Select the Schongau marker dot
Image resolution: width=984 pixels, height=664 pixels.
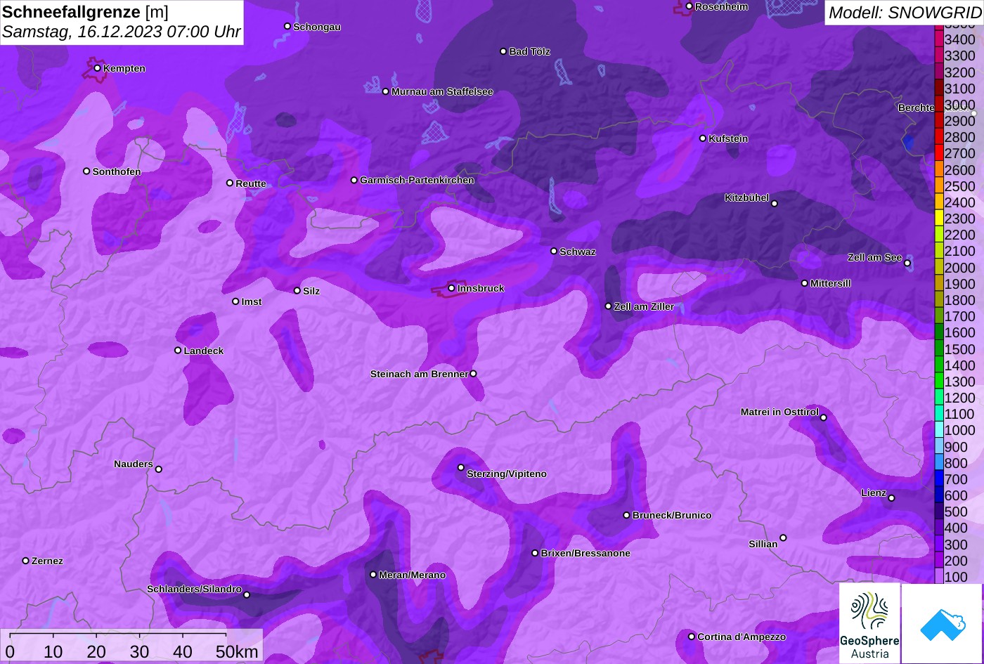[x=287, y=26]
